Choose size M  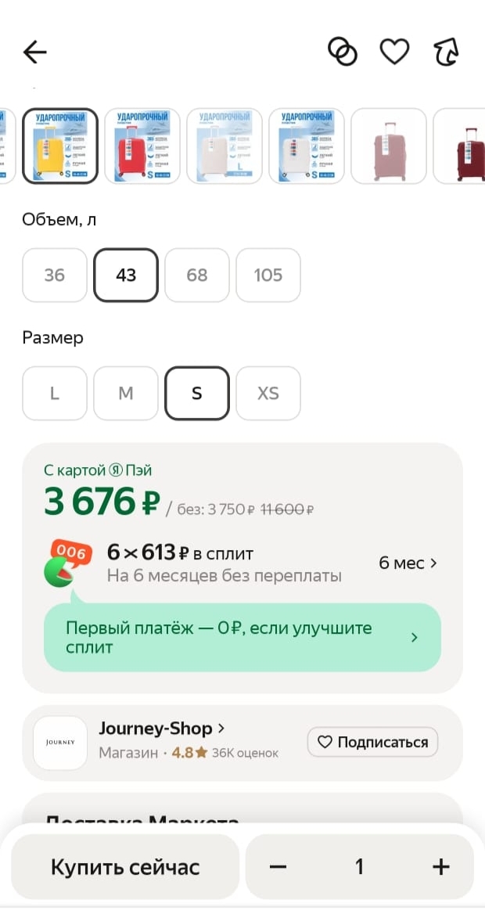126,393
